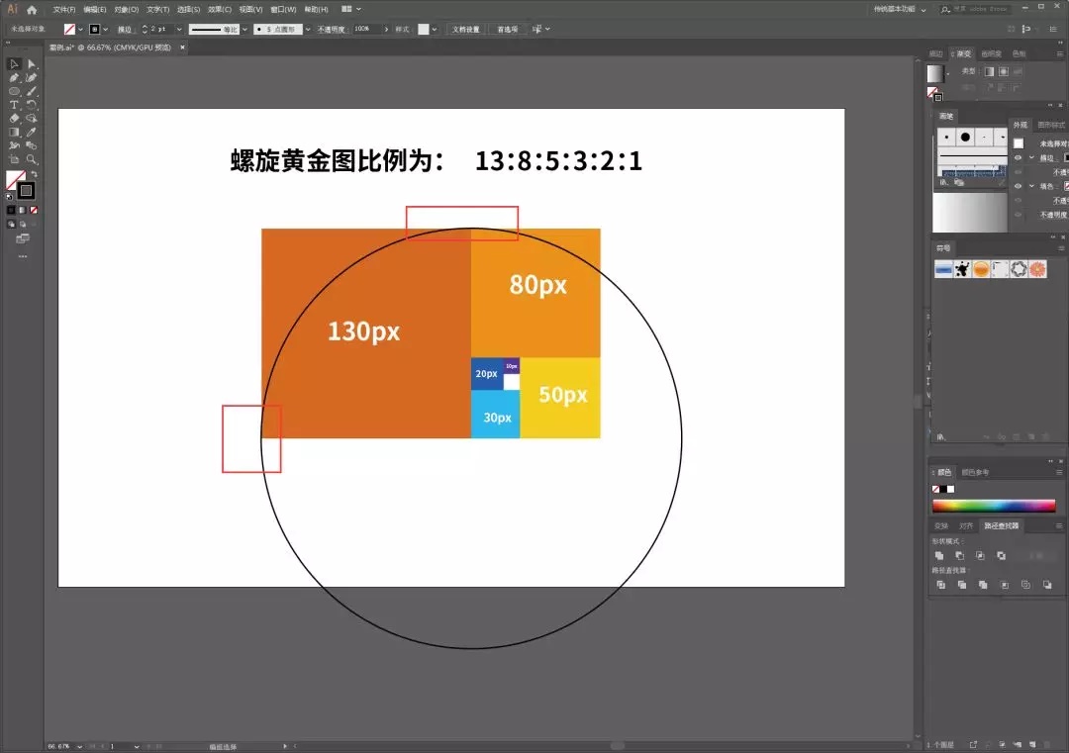The height and width of the screenshot is (753, 1069).
Task: Open the 文件(F) File menu
Action: pyautogui.click(x=64, y=10)
